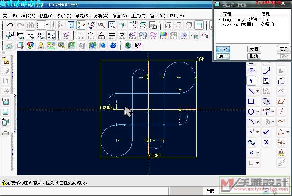
Task: Click the 参照 button in sweep dialog
Action: coord(254,49)
